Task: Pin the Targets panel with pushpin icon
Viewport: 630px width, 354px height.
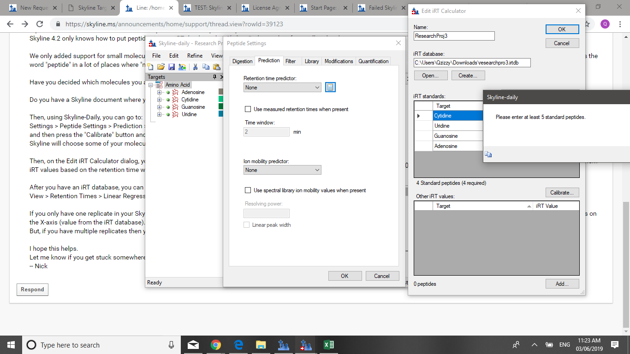Action: pyautogui.click(x=214, y=77)
